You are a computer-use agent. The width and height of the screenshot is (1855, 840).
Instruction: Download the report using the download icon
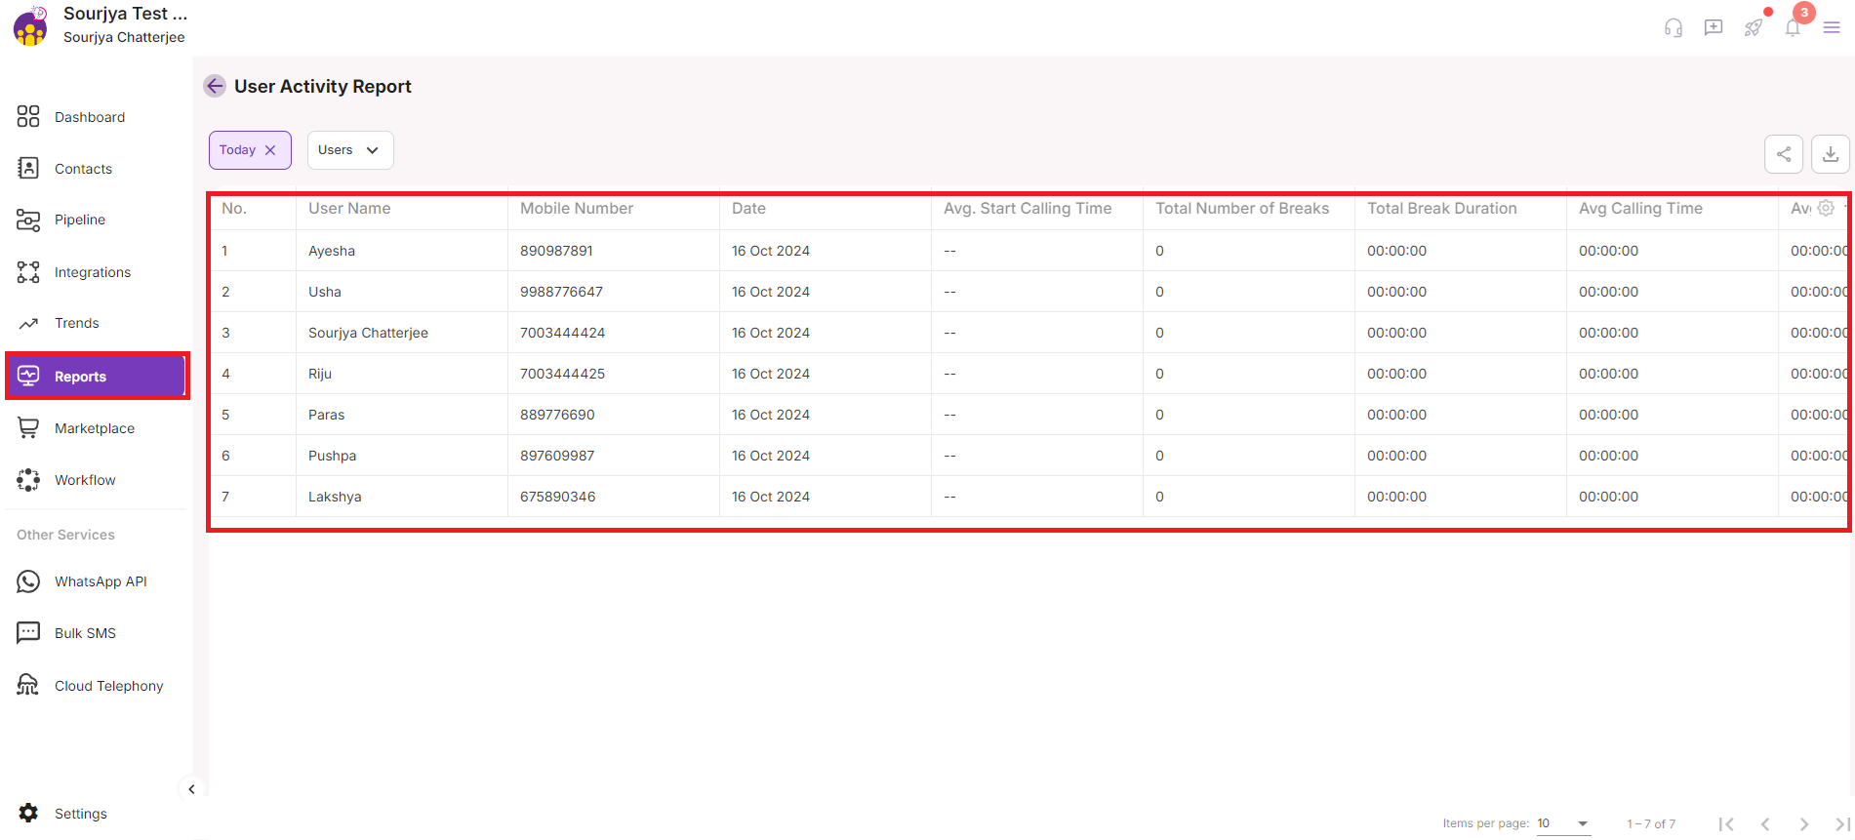click(x=1830, y=154)
